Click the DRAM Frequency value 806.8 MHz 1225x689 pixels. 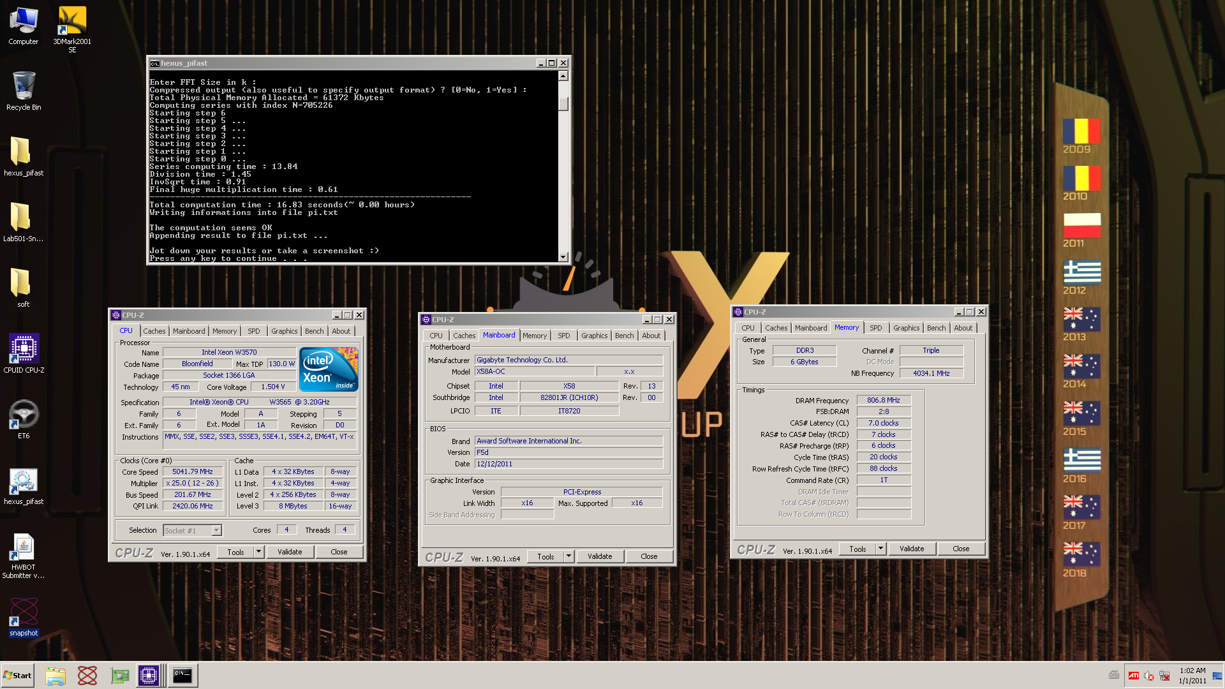[x=884, y=401]
